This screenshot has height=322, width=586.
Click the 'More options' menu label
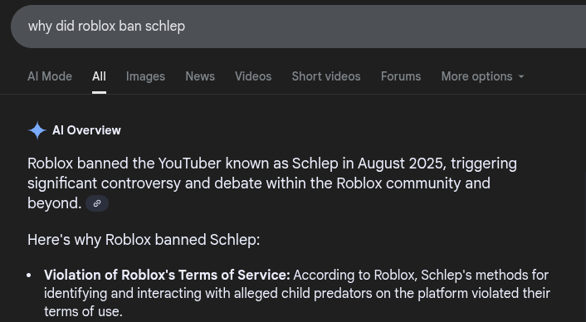pyautogui.click(x=476, y=76)
